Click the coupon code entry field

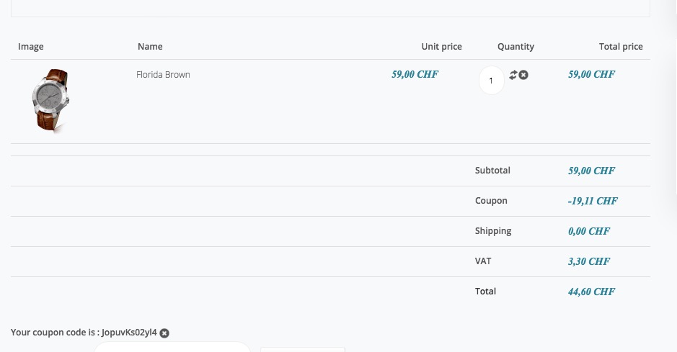(x=173, y=348)
